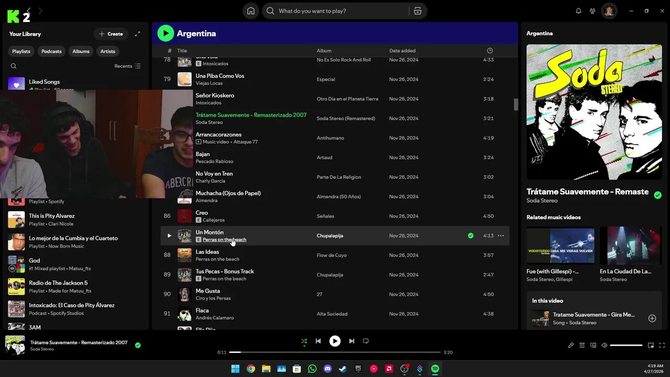This screenshot has width=670, height=377.
Task: Expand Your Library panel
Action: [x=138, y=34]
